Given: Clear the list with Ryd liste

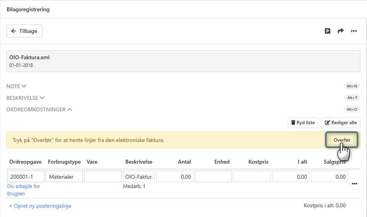Looking at the screenshot, I should 303,123.
